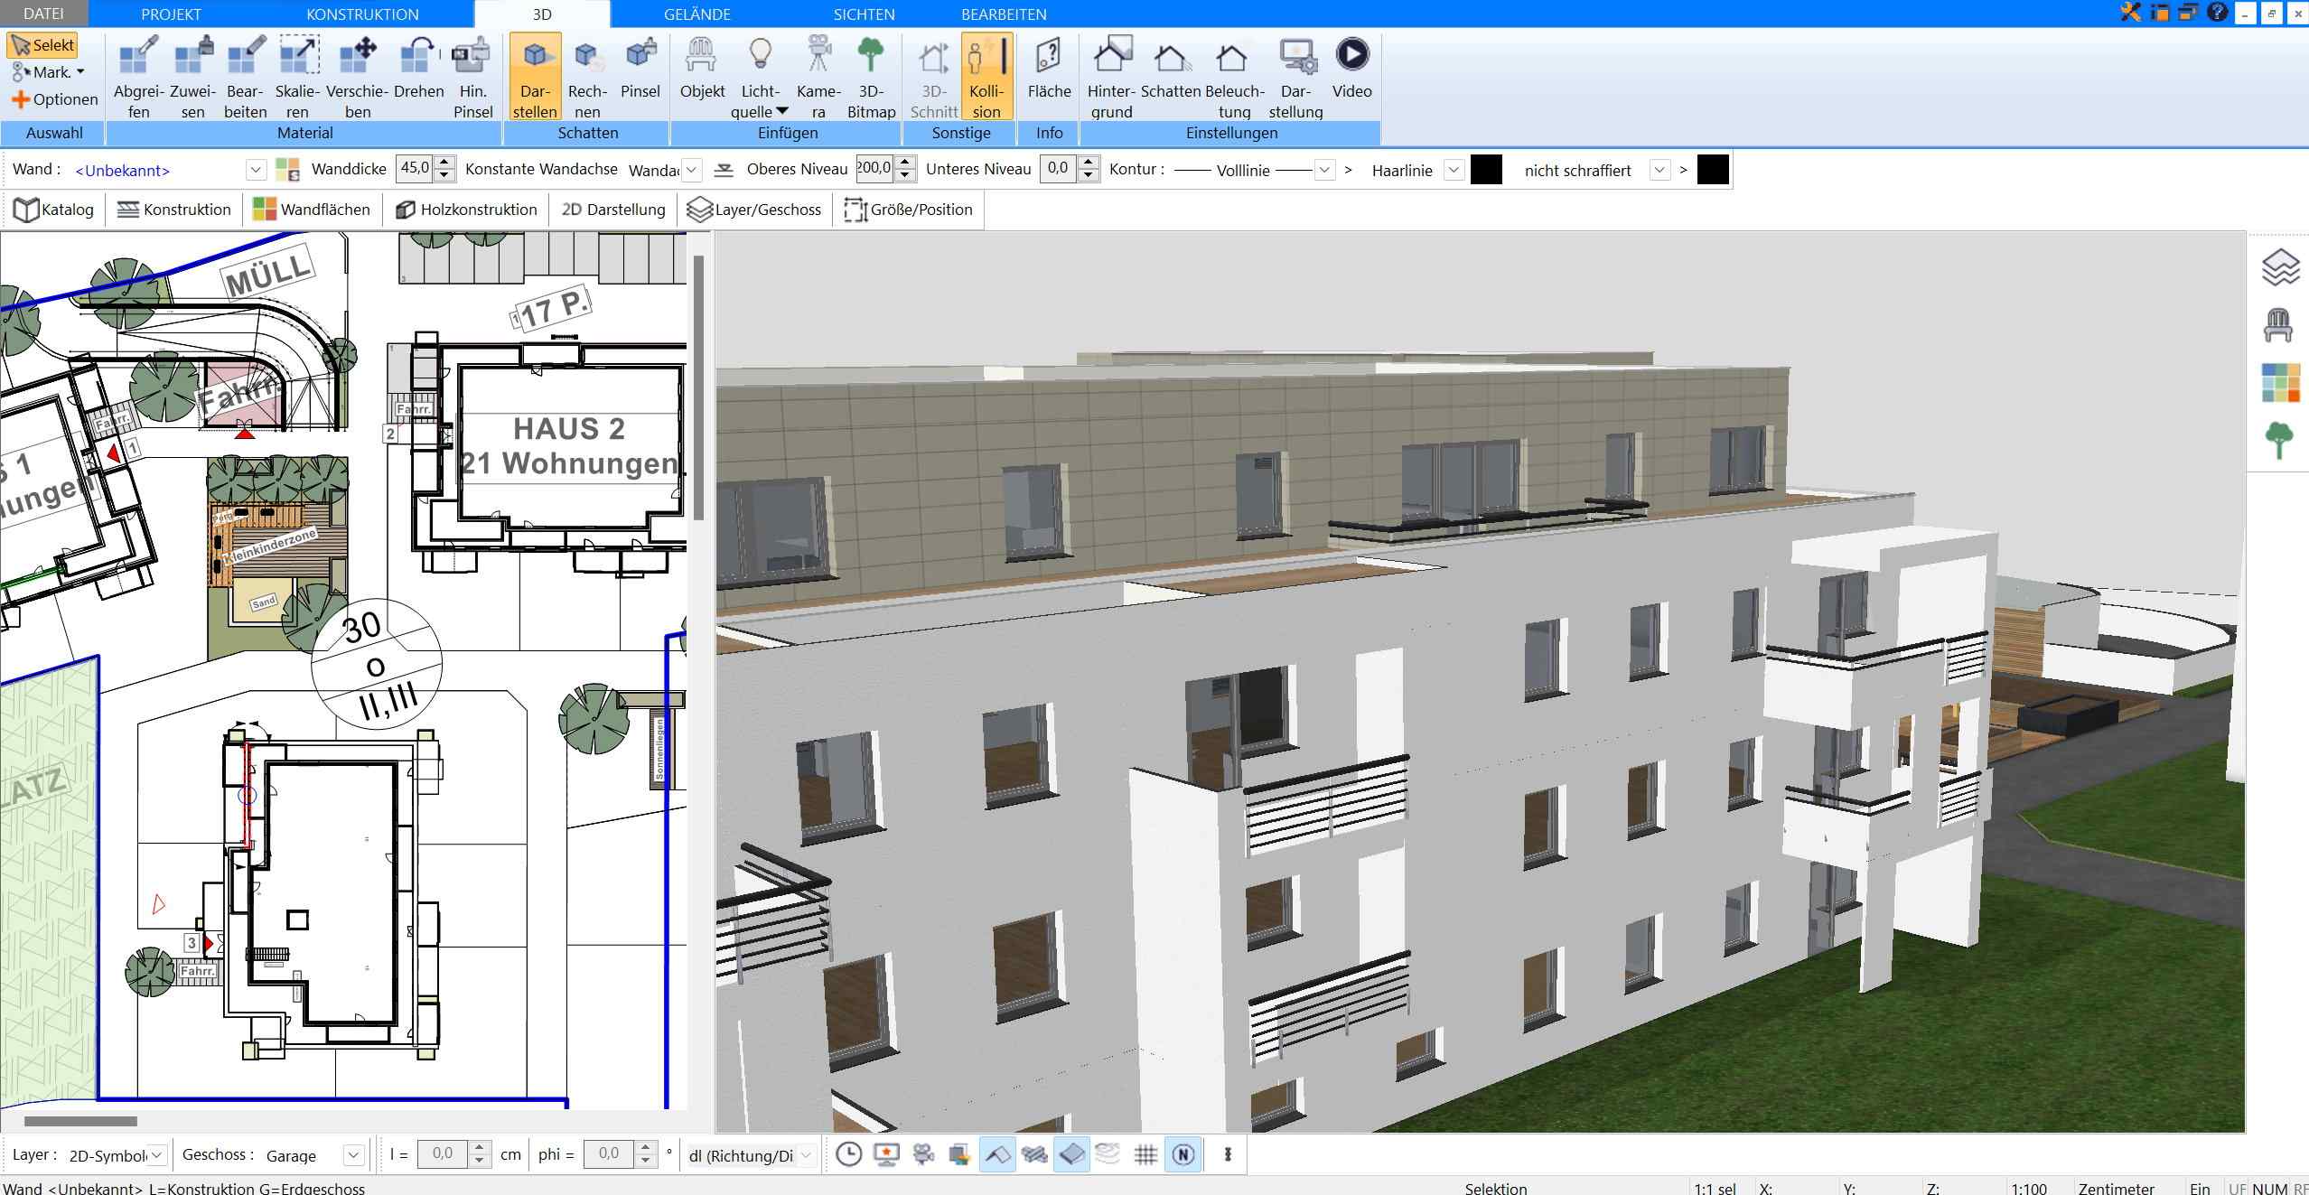Image resolution: width=2309 pixels, height=1195 pixels.
Task: Expand the Lichtquelle dropdown arrow
Action: point(782,111)
